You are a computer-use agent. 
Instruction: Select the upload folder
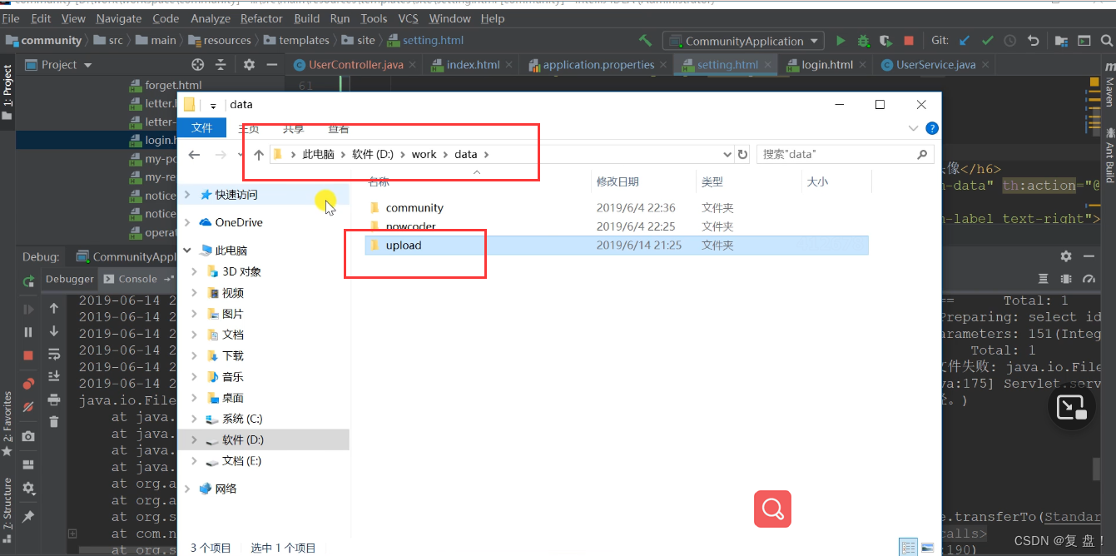pyautogui.click(x=404, y=246)
